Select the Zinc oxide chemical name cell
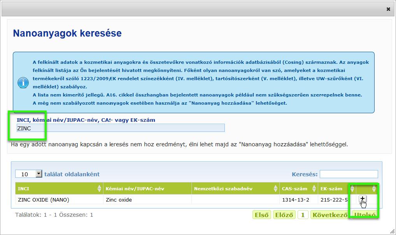This screenshot has height=235, width=396. [147, 200]
